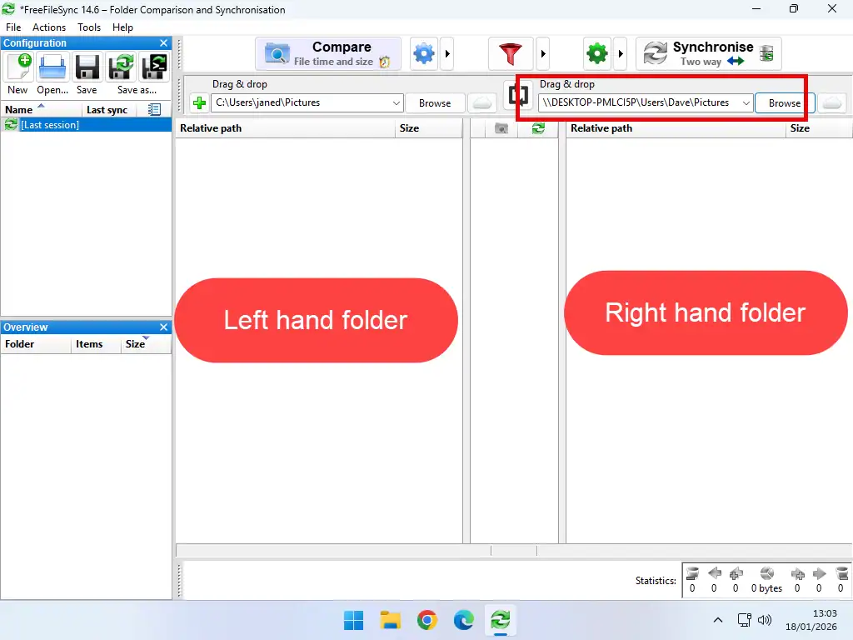853x640 pixels.
Task: Open comparison settings gear icon
Action: 423,52
